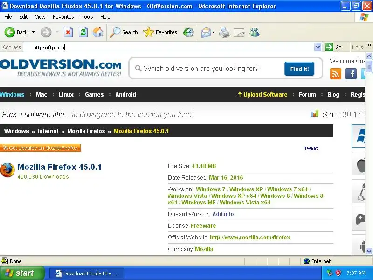The height and width of the screenshot is (280, 373).
Task: Expand the Links toolbar chevron
Action: pos(369,45)
